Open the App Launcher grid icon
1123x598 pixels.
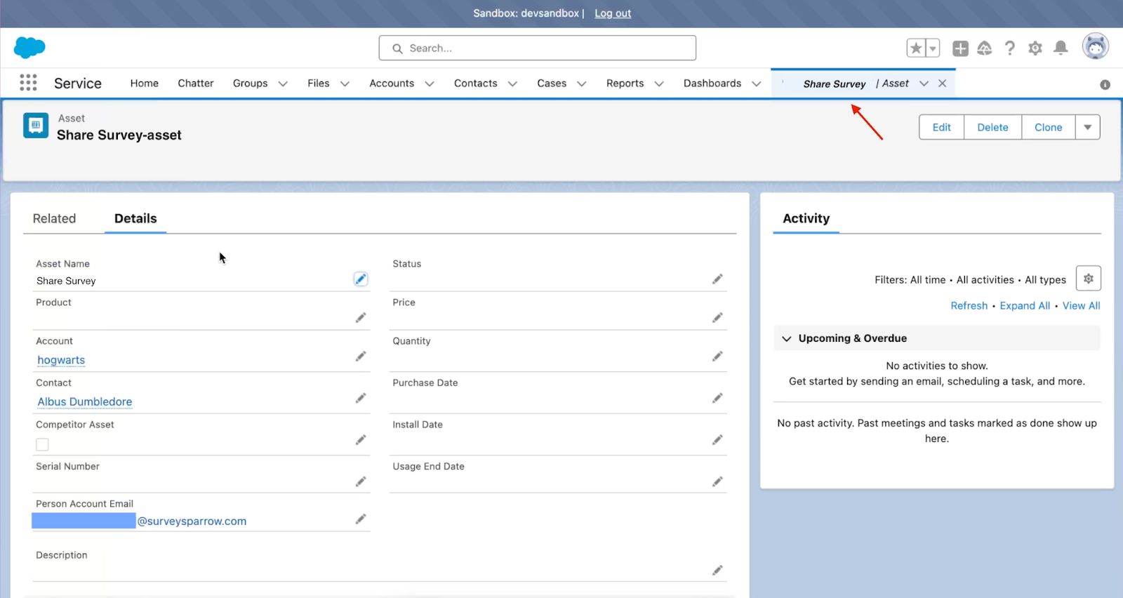pyautogui.click(x=28, y=83)
